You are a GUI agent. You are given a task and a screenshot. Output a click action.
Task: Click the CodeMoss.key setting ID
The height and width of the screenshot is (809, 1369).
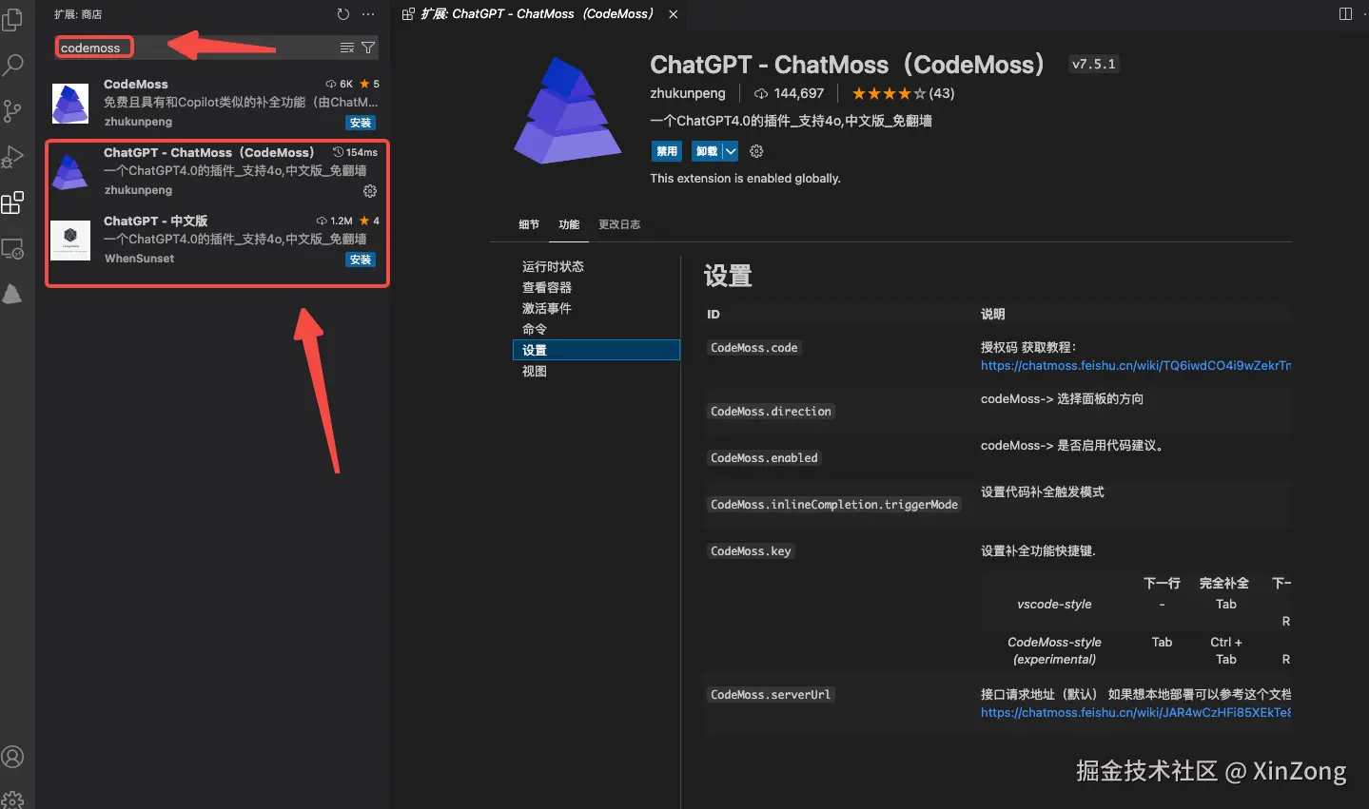(751, 551)
